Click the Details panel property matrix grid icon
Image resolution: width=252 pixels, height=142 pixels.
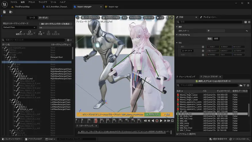pyautogui.click(x=246, y=22)
